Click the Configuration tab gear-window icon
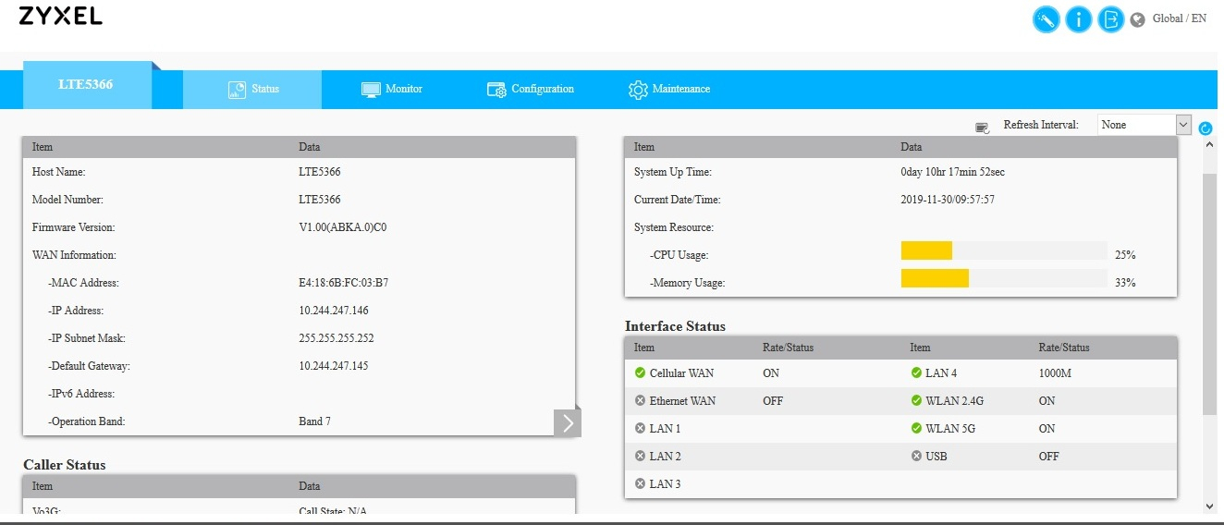 (496, 90)
